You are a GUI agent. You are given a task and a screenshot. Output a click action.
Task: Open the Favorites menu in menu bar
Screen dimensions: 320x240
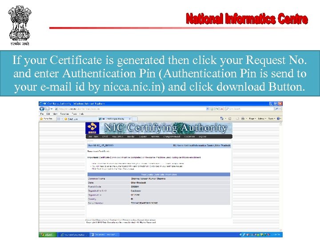click(64, 114)
